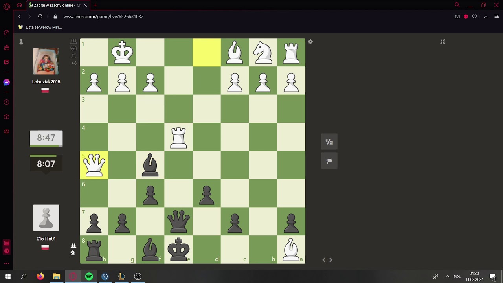Select the white king on g1
The image size is (503, 283).
[x=122, y=52]
